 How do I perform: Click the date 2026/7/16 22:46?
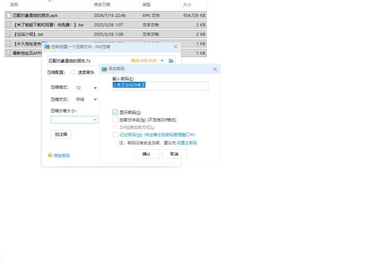click(x=110, y=15)
